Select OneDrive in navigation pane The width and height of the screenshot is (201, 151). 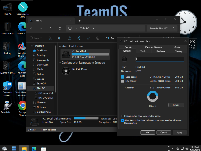pyautogui.click(x=42, y=50)
